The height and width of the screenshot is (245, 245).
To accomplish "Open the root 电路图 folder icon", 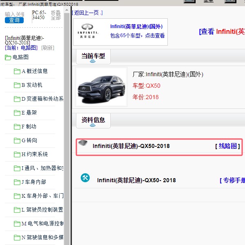I will [x=8, y=57].
